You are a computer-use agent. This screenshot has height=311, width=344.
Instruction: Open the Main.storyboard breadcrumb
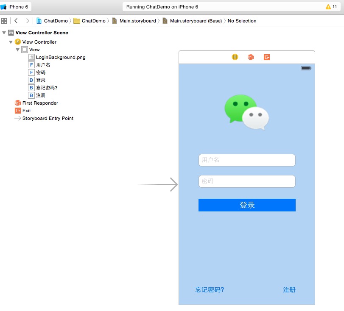coord(138,21)
